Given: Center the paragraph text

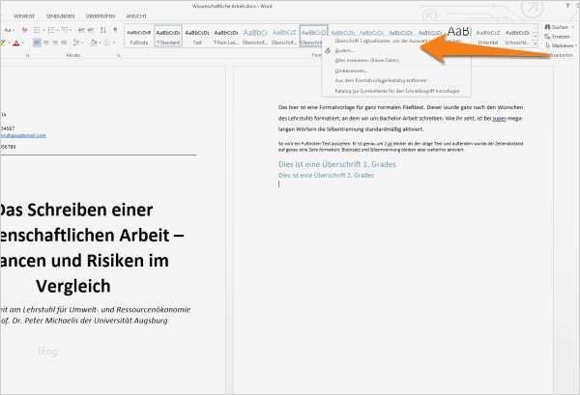Looking at the screenshot, I should point(46,42).
